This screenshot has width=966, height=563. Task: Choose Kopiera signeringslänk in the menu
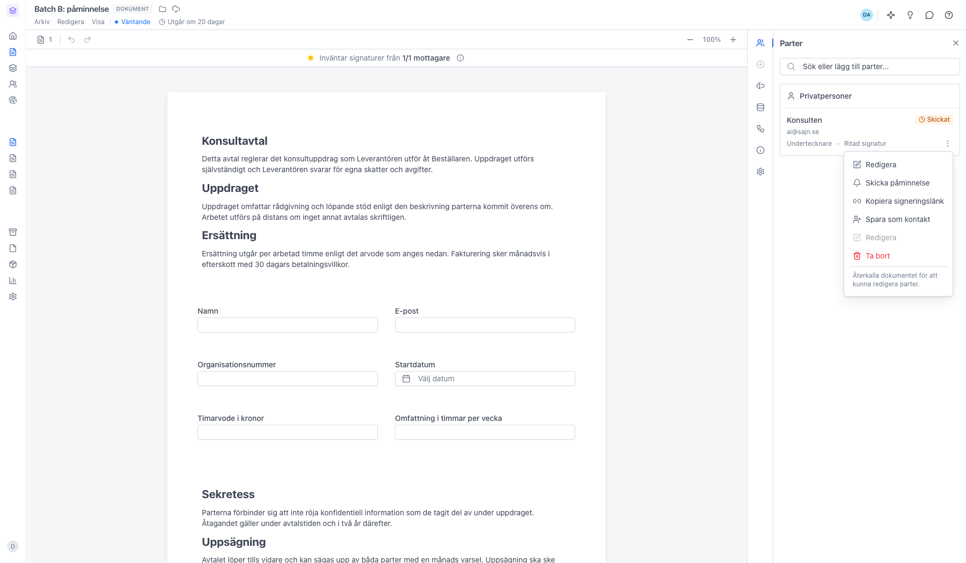click(x=898, y=201)
